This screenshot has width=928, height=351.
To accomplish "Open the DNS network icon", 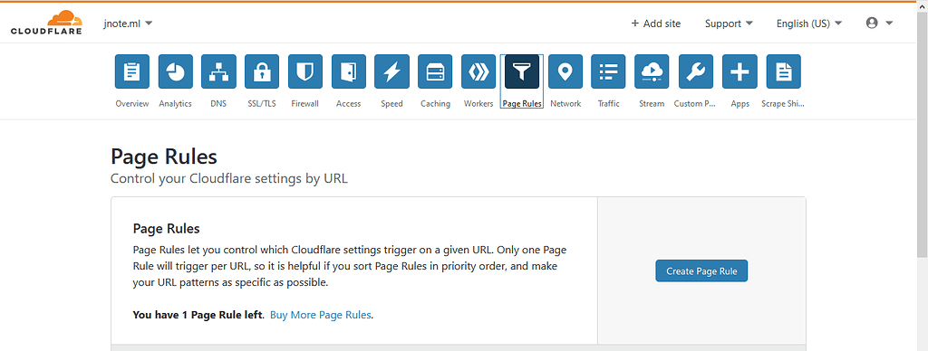I will pyautogui.click(x=218, y=71).
